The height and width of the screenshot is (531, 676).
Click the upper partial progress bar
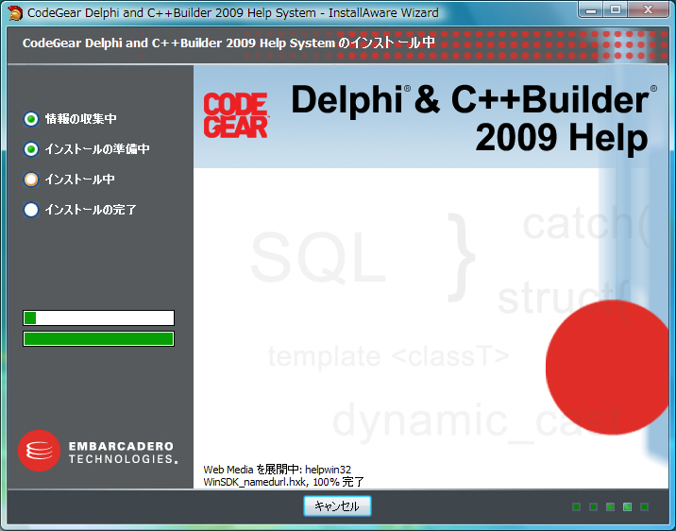99,317
